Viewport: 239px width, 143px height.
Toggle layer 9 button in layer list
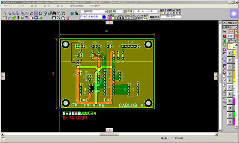[230, 101]
